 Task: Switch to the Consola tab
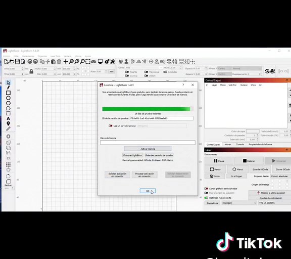tap(239, 144)
